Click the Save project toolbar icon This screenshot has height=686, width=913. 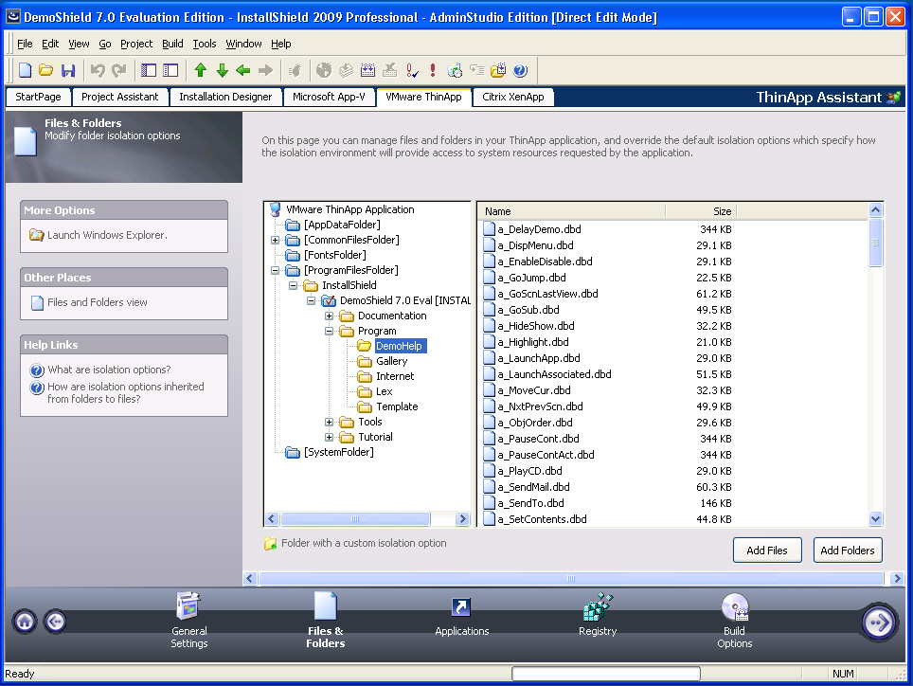point(67,70)
